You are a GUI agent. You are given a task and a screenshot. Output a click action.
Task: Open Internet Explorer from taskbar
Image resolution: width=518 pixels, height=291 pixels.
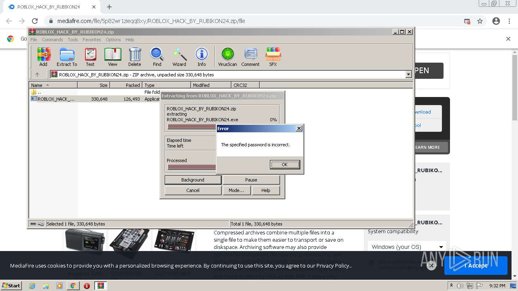[x=32, y=286]
